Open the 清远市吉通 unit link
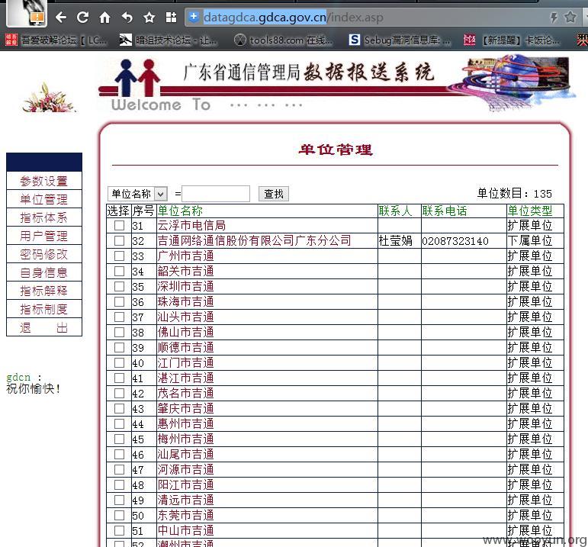This screenshot has width=588, height=547. [x=185, y=500]
